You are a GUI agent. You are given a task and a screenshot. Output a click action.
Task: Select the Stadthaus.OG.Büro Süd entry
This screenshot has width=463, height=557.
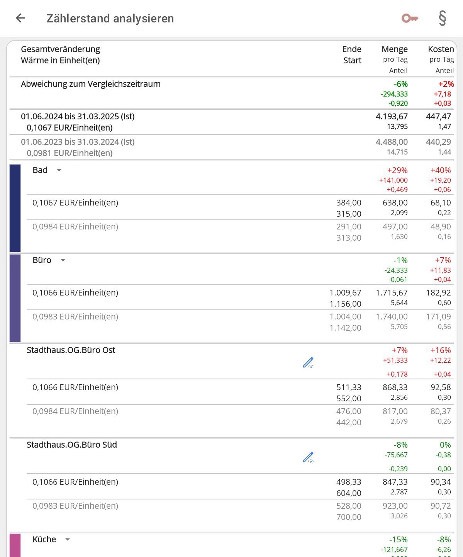(x=72, y=445)
